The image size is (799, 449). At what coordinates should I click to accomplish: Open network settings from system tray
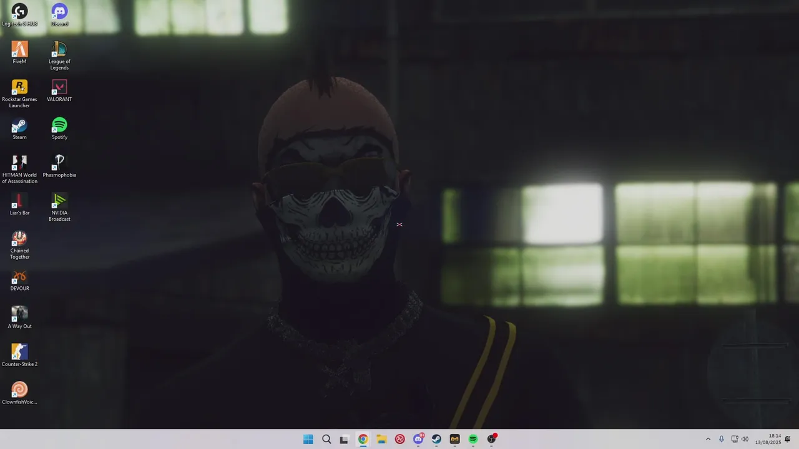735,439
